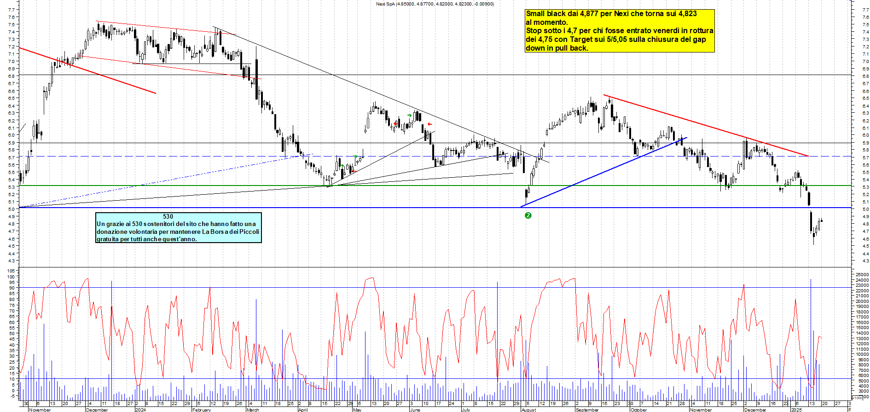Click the x1000 volume scale box

point(858,398)
